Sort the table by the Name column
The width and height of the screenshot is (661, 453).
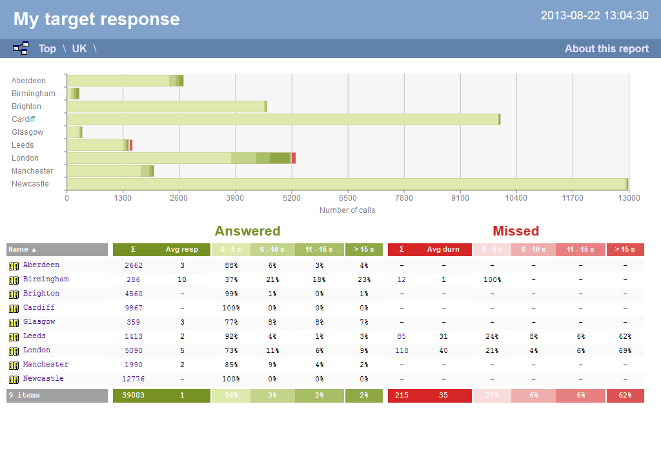(x=19, y=249)
